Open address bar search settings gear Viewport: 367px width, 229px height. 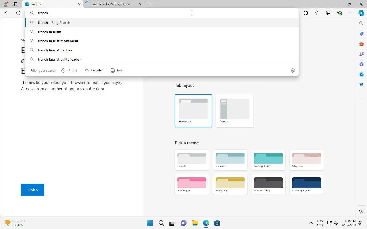click(293, 70)
